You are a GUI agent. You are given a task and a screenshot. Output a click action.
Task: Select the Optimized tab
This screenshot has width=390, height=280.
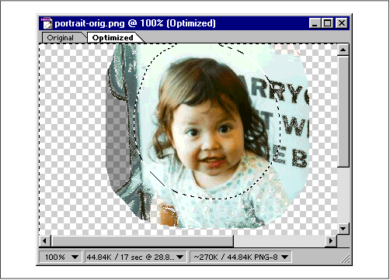pyautogui.click(x=113, y=38)
